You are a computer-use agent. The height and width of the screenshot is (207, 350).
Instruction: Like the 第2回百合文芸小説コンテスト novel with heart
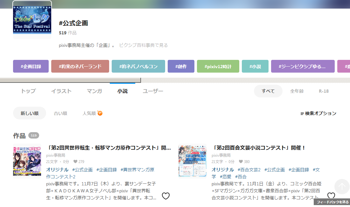point(331,196)
